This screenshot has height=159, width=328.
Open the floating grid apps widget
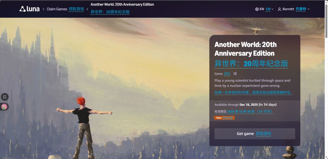(4, 97)
